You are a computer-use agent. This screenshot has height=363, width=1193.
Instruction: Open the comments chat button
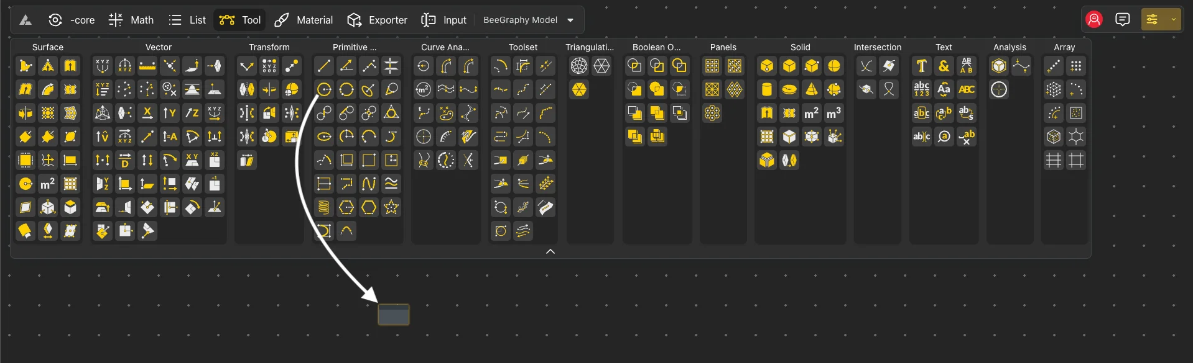point(1123,20)
